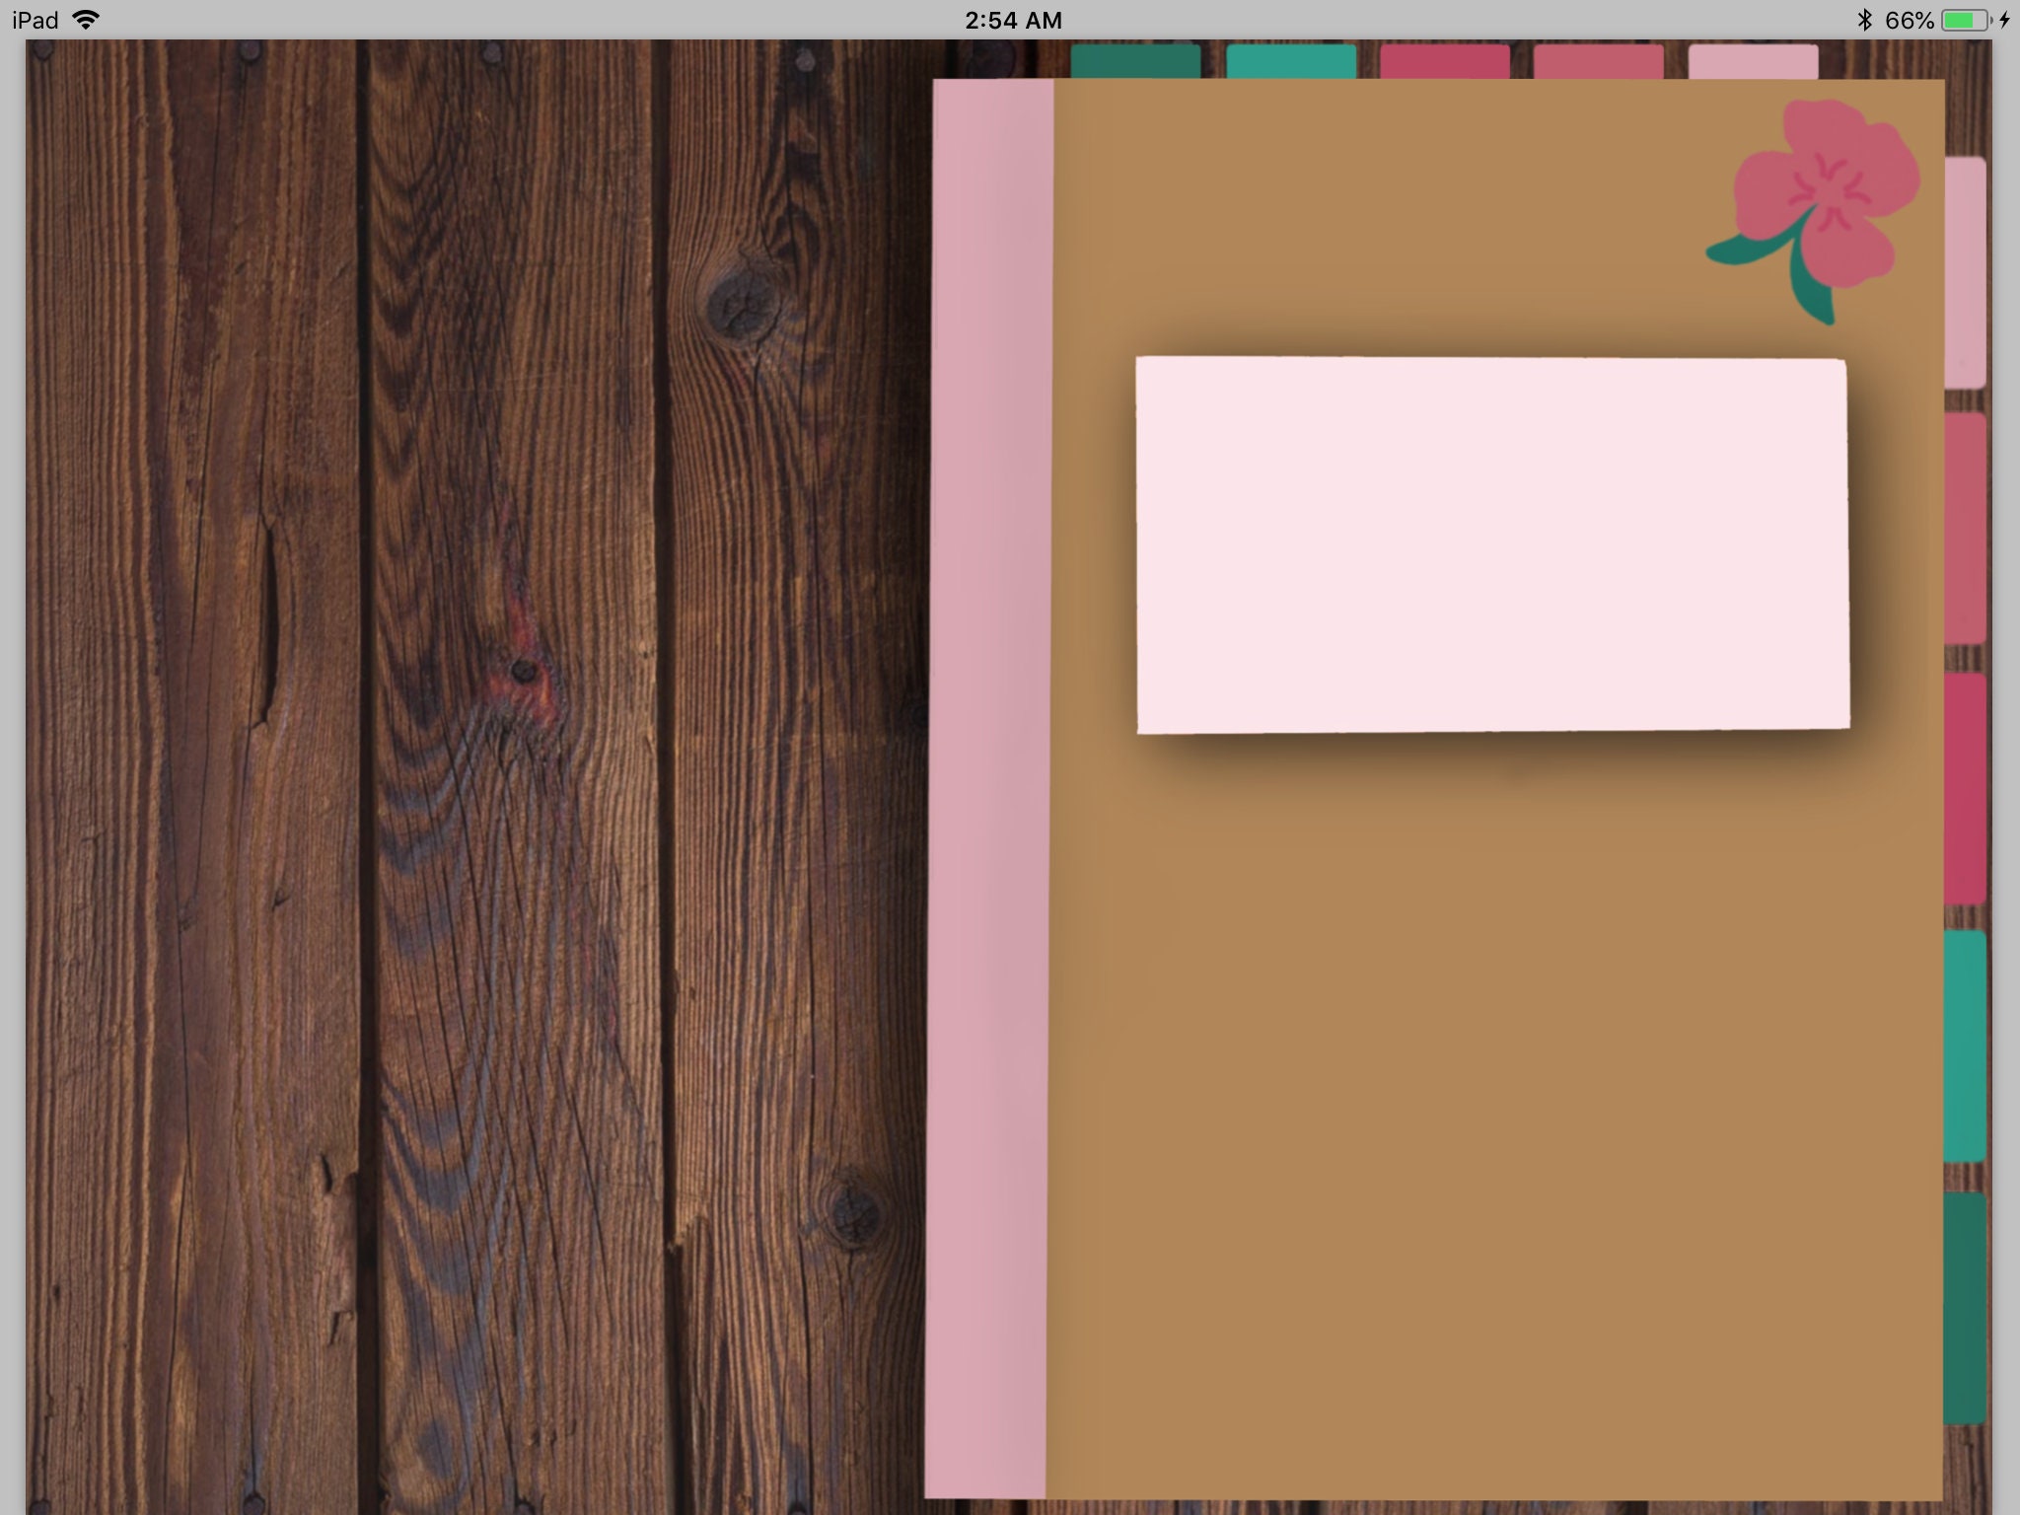
Task: Tap the 2:54 AM clock in the status bar
Action: coord(1013,20)
